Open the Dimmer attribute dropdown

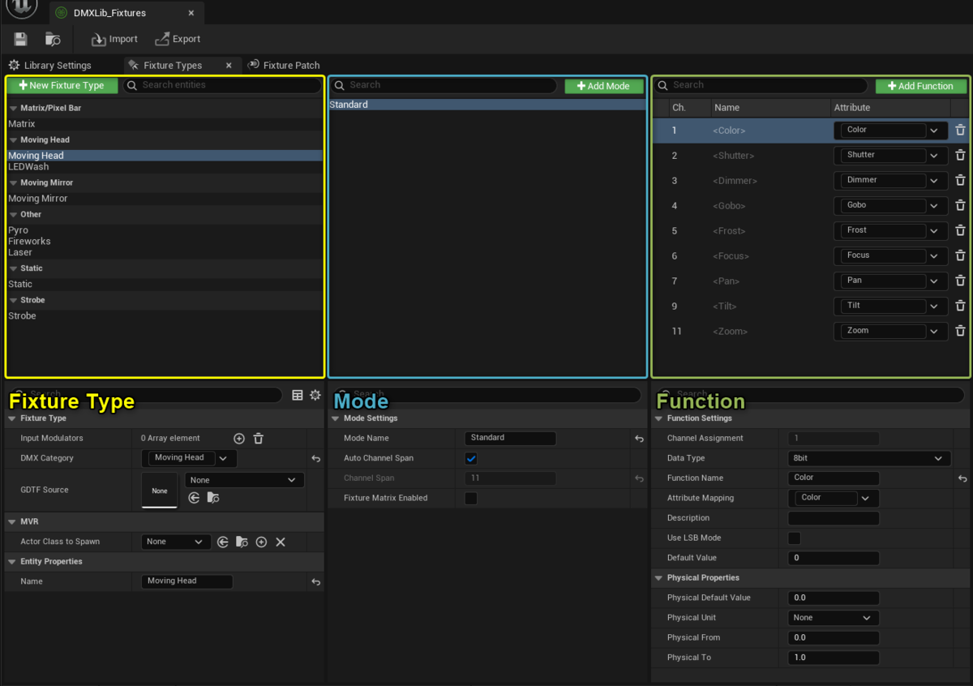pos(890,180)
